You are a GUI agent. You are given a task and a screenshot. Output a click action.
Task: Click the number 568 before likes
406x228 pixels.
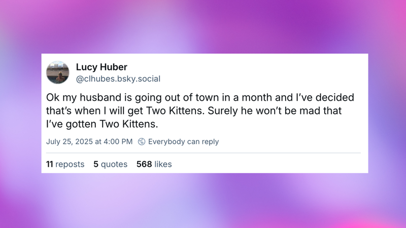pos(144,164)
